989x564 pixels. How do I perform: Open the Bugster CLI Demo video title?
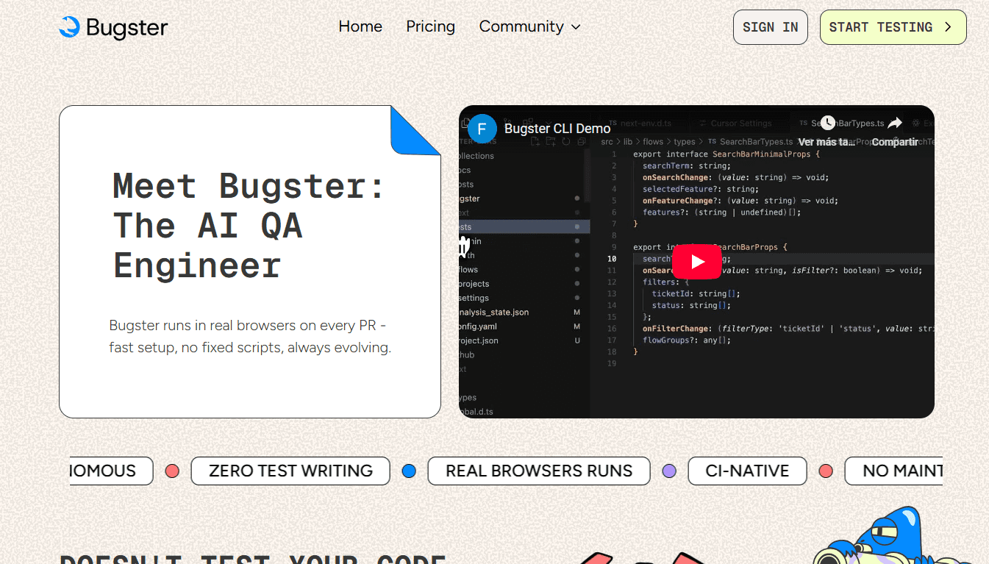(x=557, y=129)
